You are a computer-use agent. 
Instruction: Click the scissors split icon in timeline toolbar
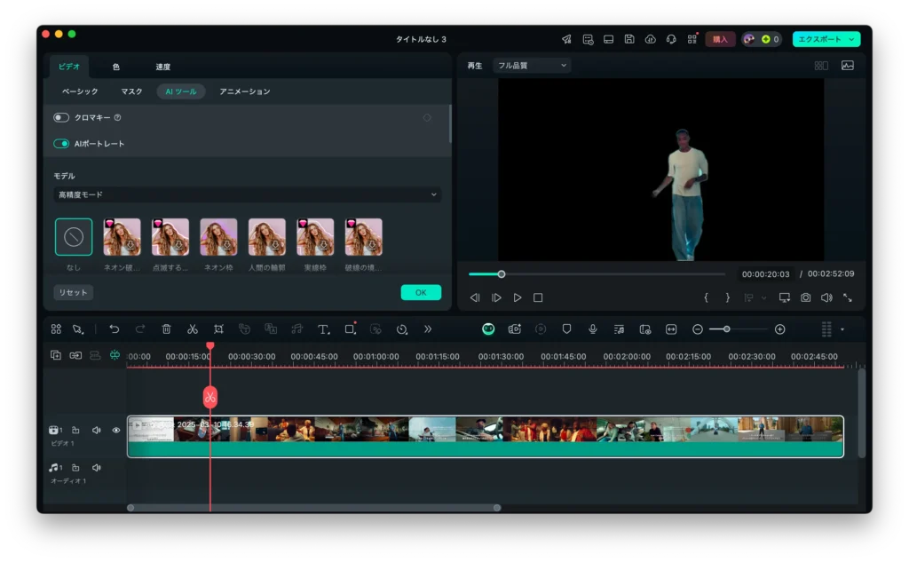click(x=192, y=329)
